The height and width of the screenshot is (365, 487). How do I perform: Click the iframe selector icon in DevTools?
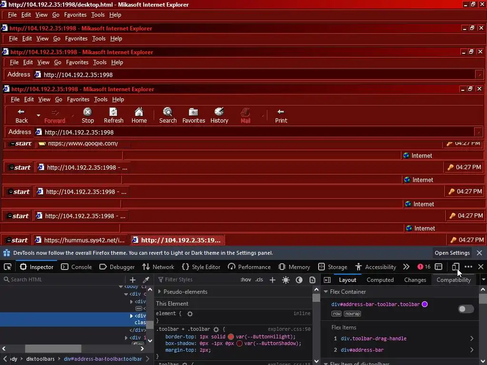[438, 267]
